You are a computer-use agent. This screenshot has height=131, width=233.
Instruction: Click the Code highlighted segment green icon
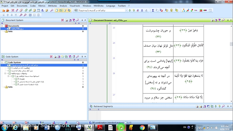click(130, 10)
